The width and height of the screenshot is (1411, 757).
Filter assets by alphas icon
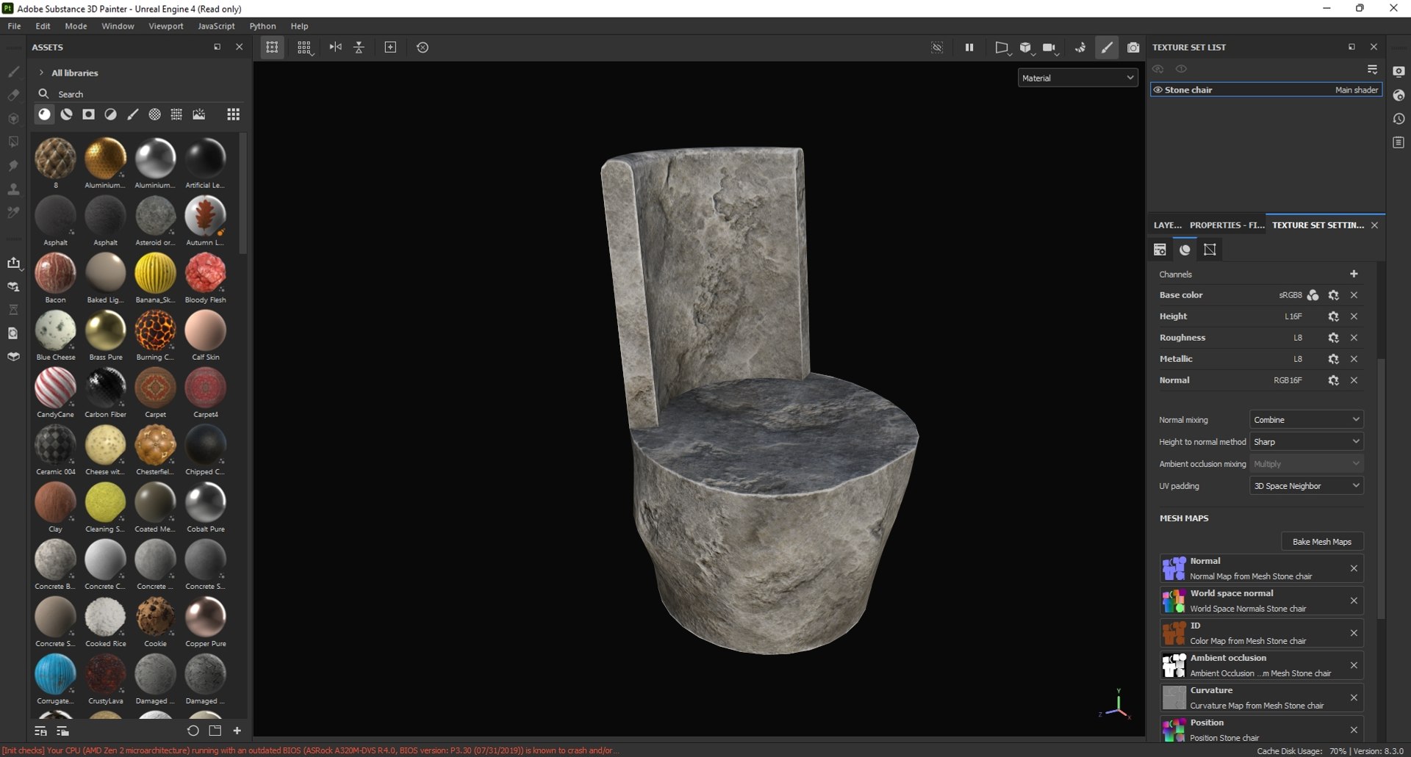[154, 115]
